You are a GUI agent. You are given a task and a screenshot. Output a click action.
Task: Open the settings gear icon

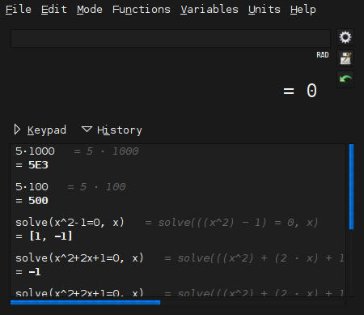coord(345,37)
